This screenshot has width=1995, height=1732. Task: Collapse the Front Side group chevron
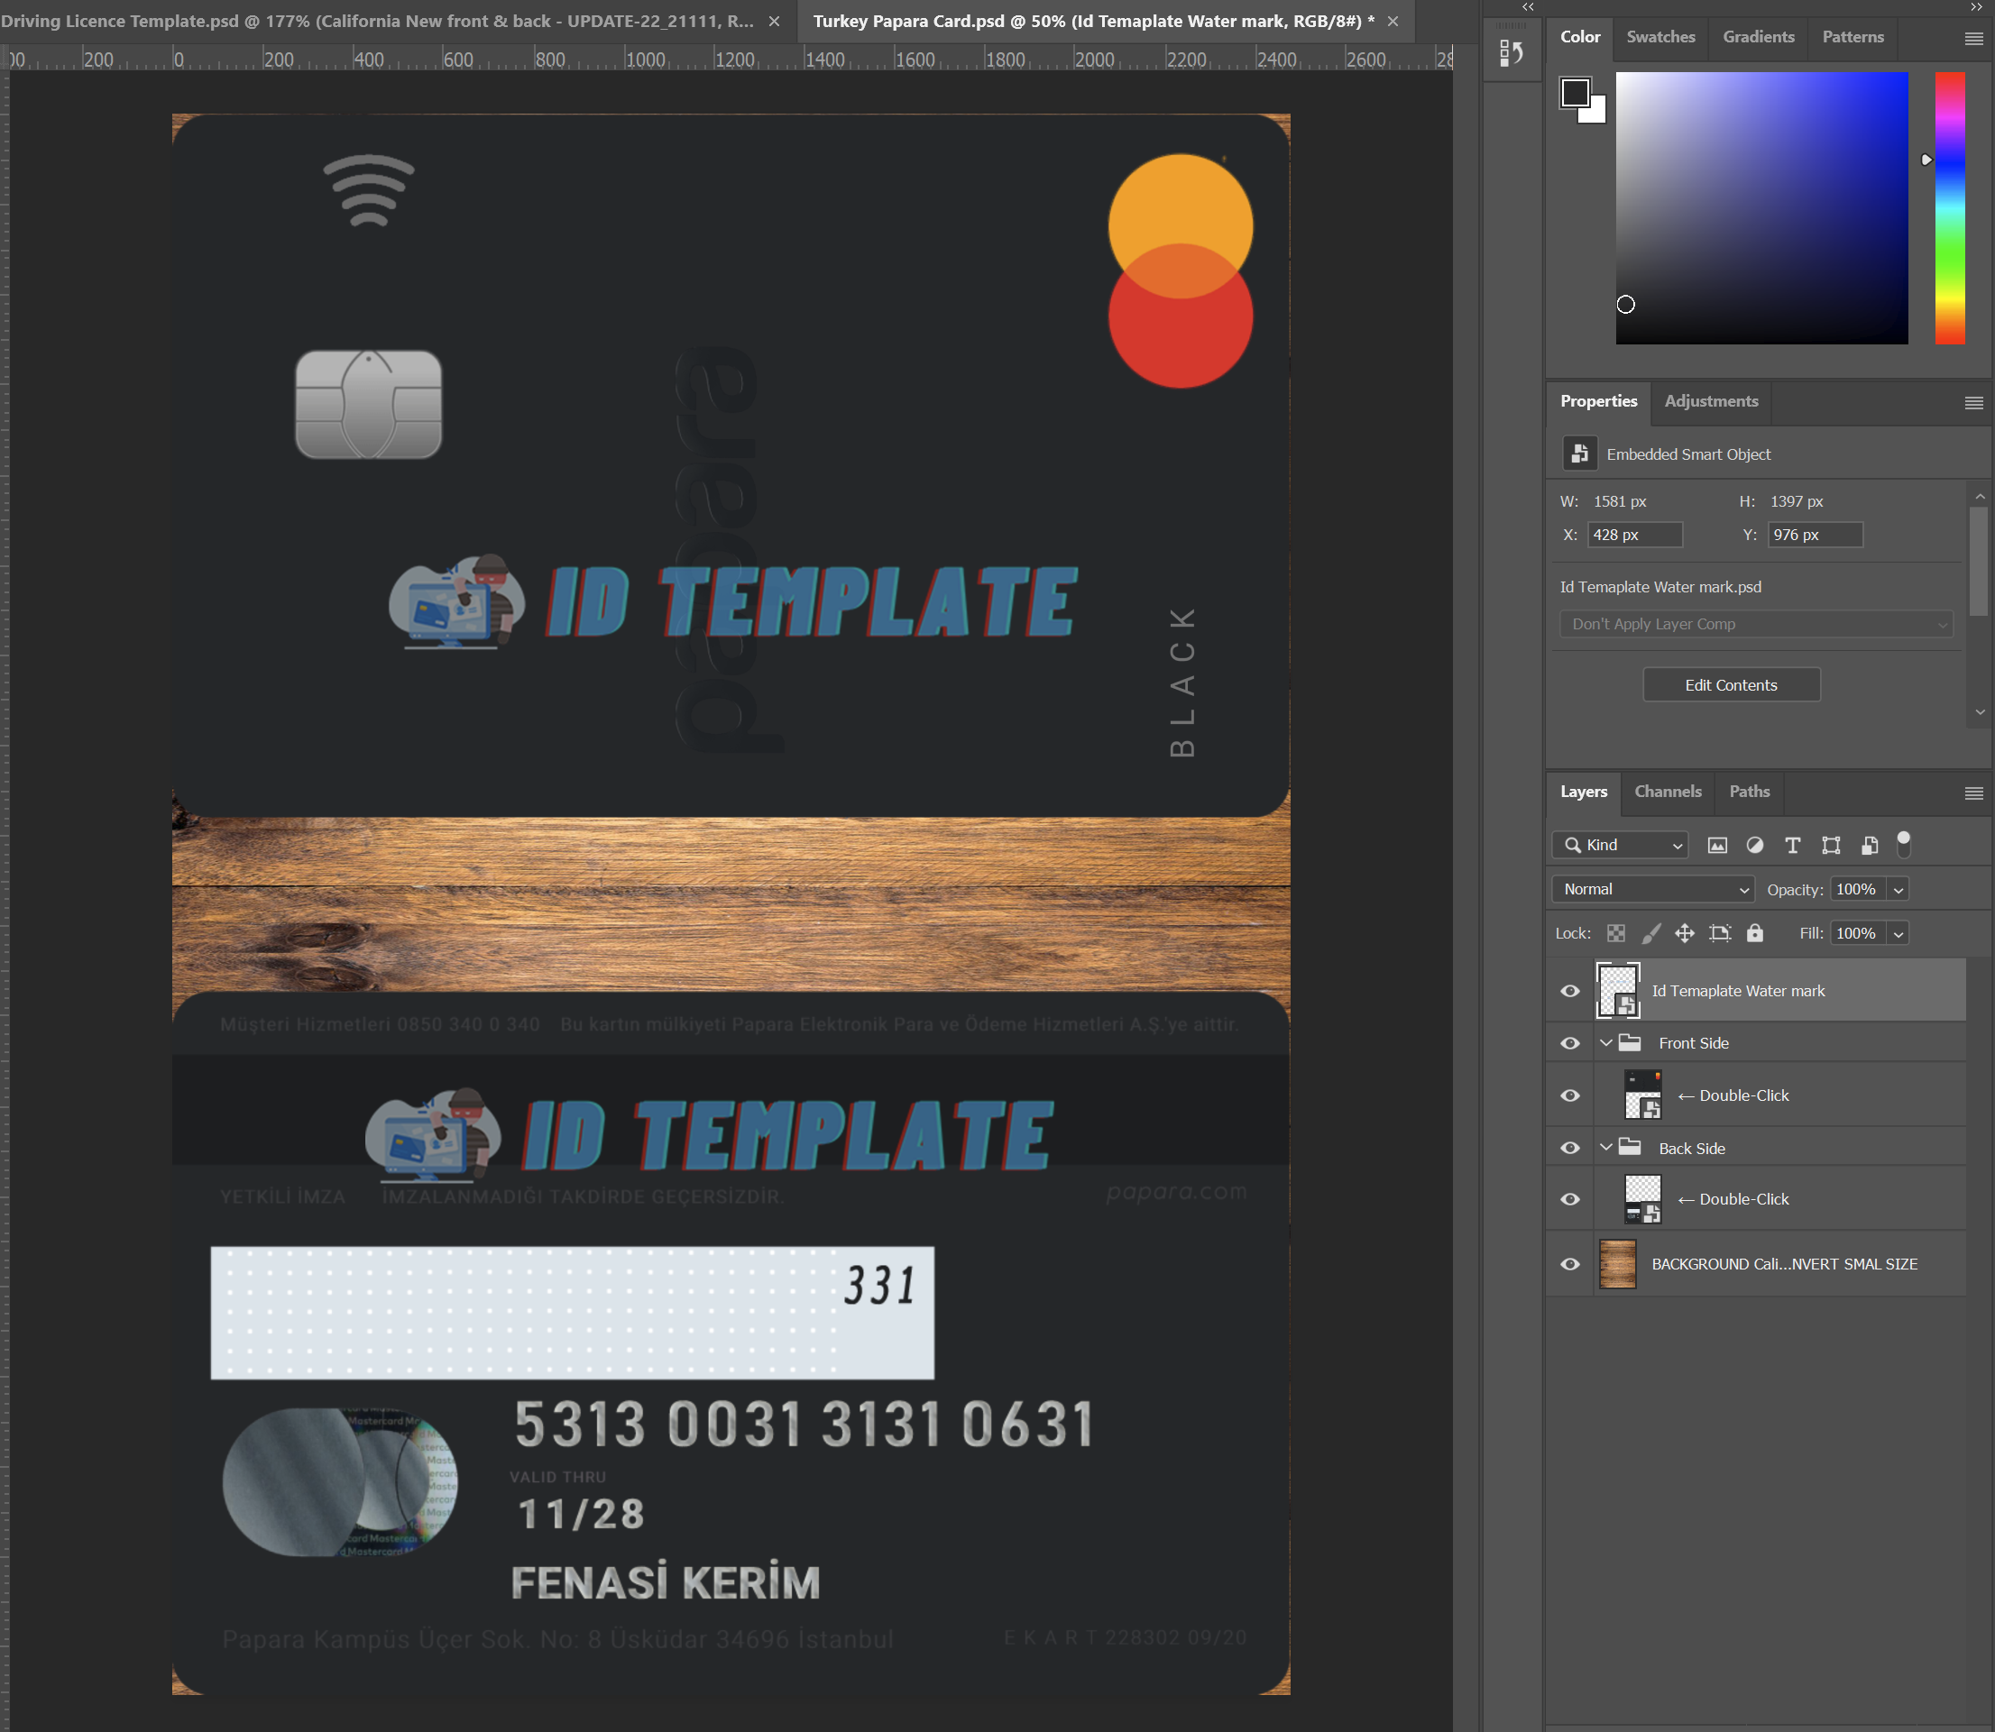[1605, 1043]
